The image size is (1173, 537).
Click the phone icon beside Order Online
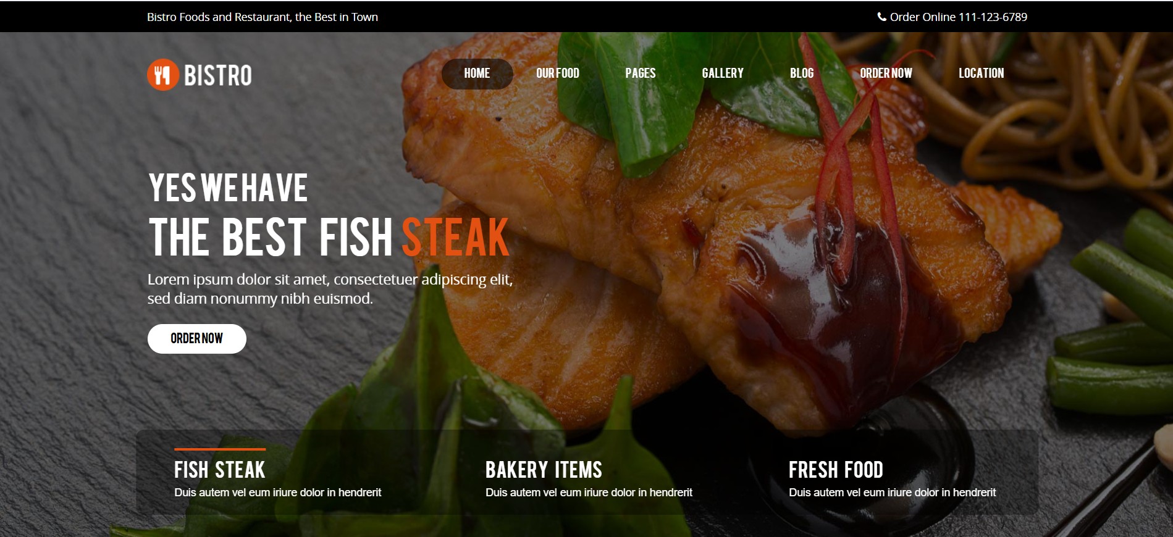coord(881,17)
